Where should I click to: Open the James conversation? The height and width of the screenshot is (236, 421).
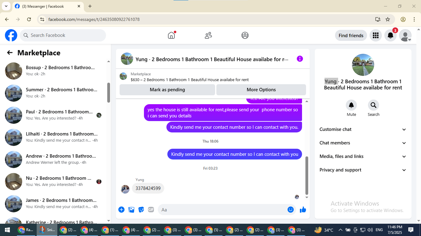54,203
